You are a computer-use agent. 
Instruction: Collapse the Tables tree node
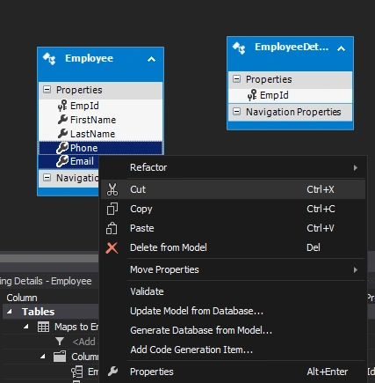pyautogui.click(x=10, y=312)
